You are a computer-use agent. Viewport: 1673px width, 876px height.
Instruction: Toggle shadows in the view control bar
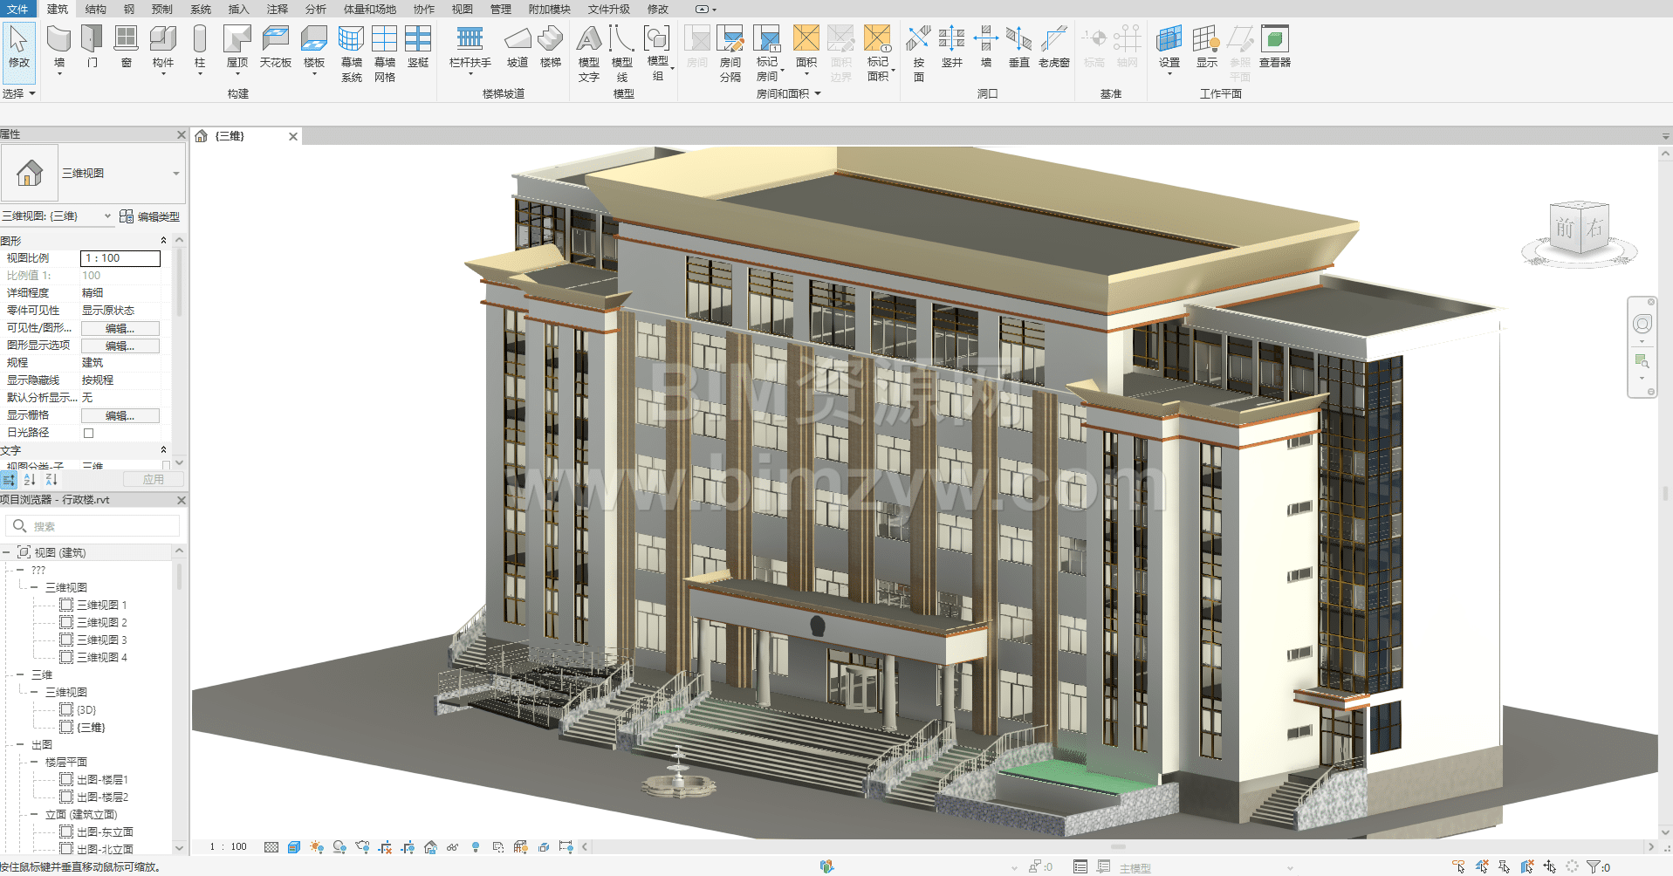pyautogui.click(x=339, y=847)
